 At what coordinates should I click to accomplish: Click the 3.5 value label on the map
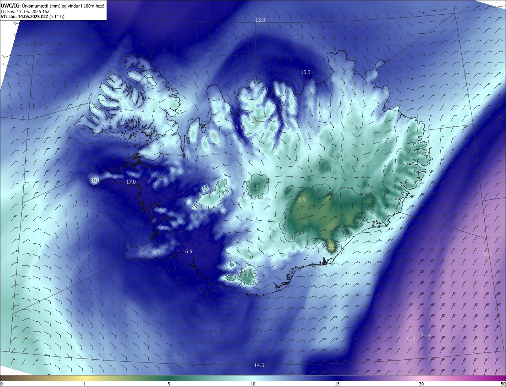(x=302, y=200)
